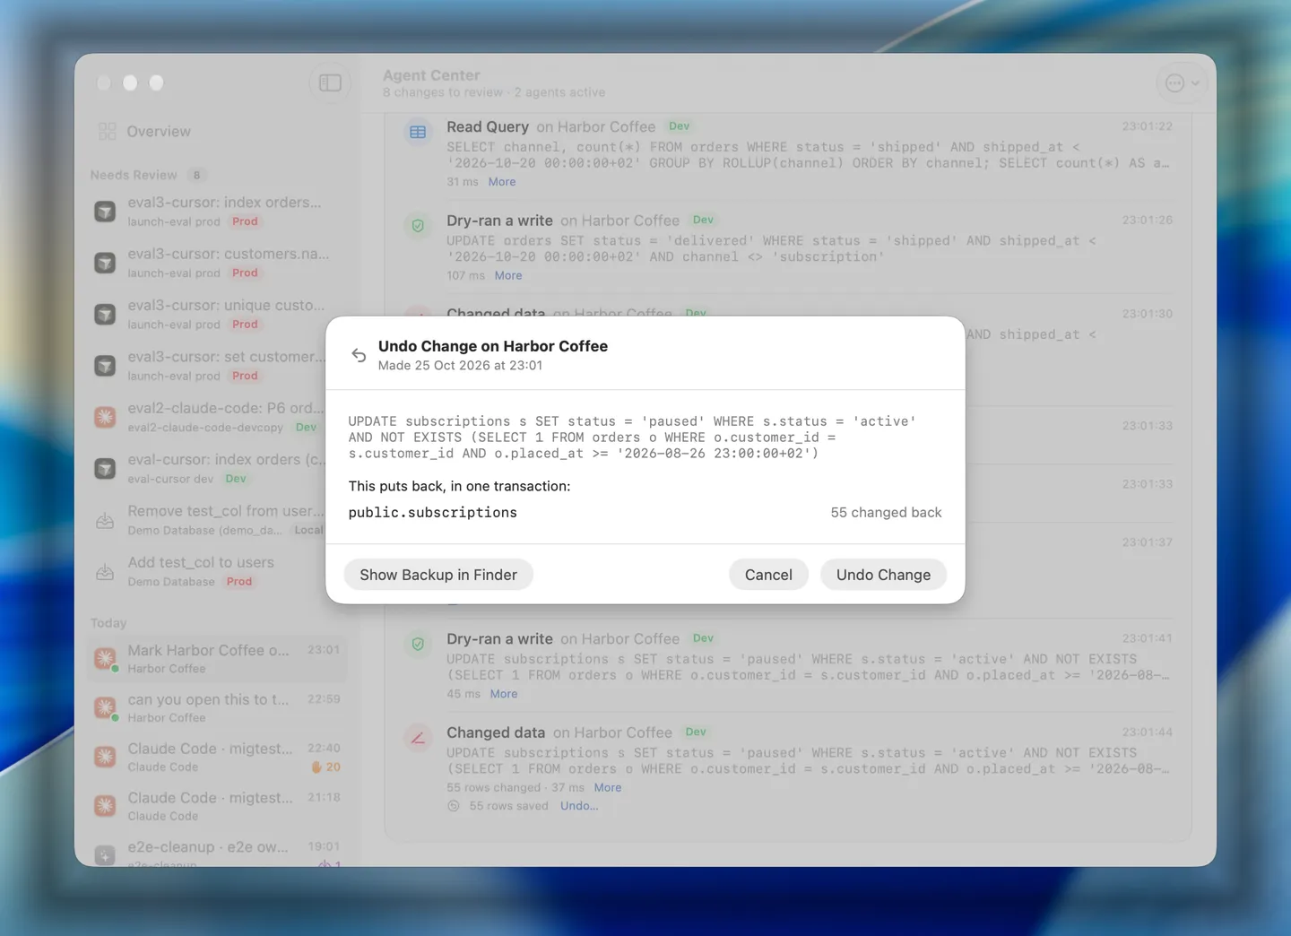The height and width of the screenshot is (936, 1291).
Task: Click pencil icon of 23:01:44 Changed data
Action: click(x=418, y=738)
